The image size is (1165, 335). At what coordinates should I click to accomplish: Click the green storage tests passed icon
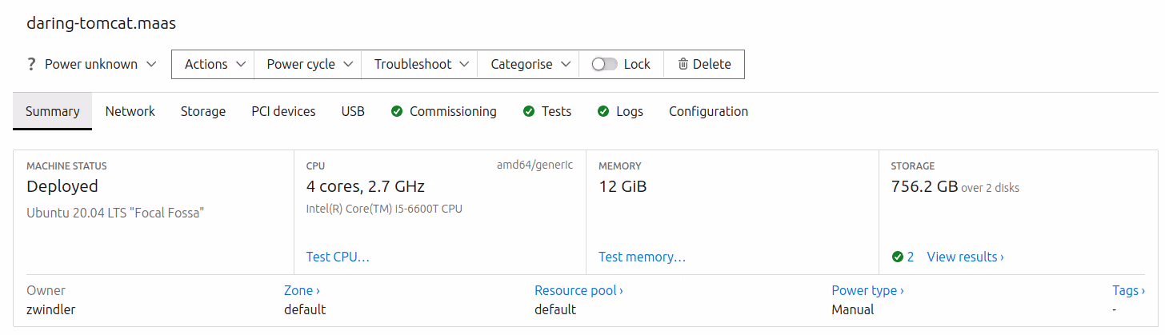point(898,257)
